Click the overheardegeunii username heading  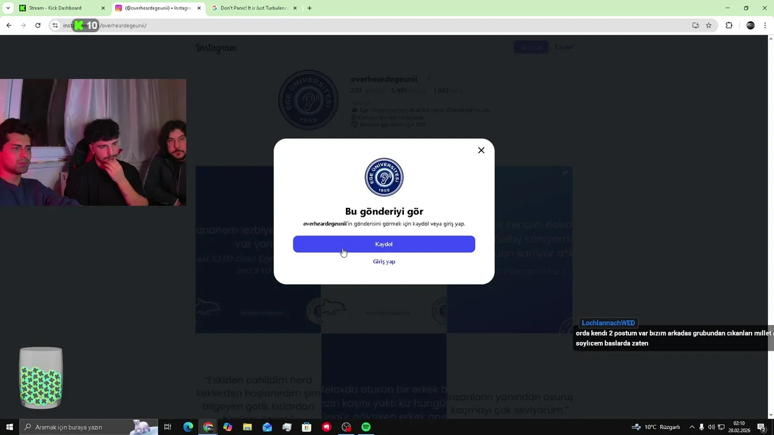pyautogui.click(x=384, y=79)
